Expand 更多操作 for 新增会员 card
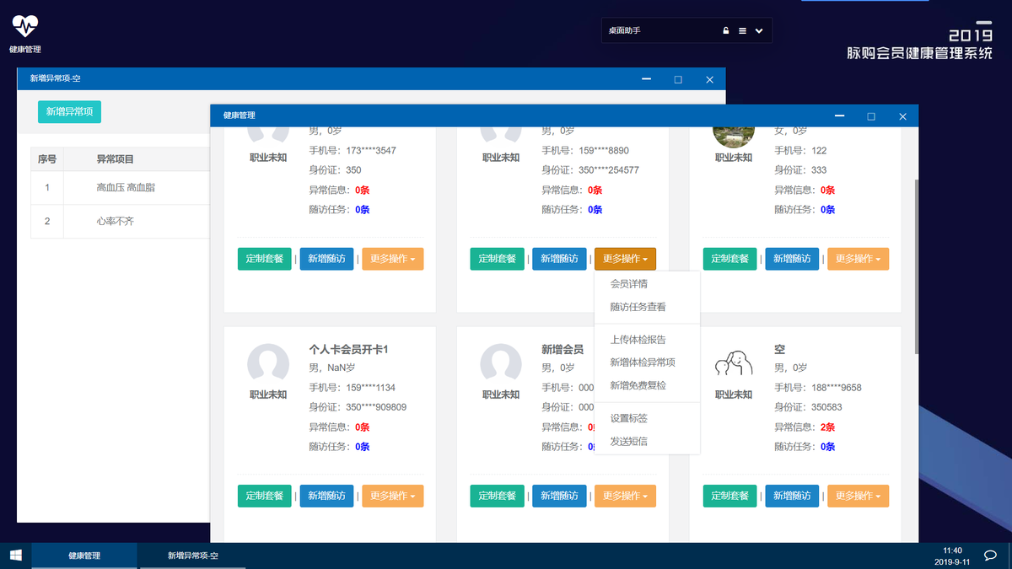The image size is (1012, 569). coord(626,496)
